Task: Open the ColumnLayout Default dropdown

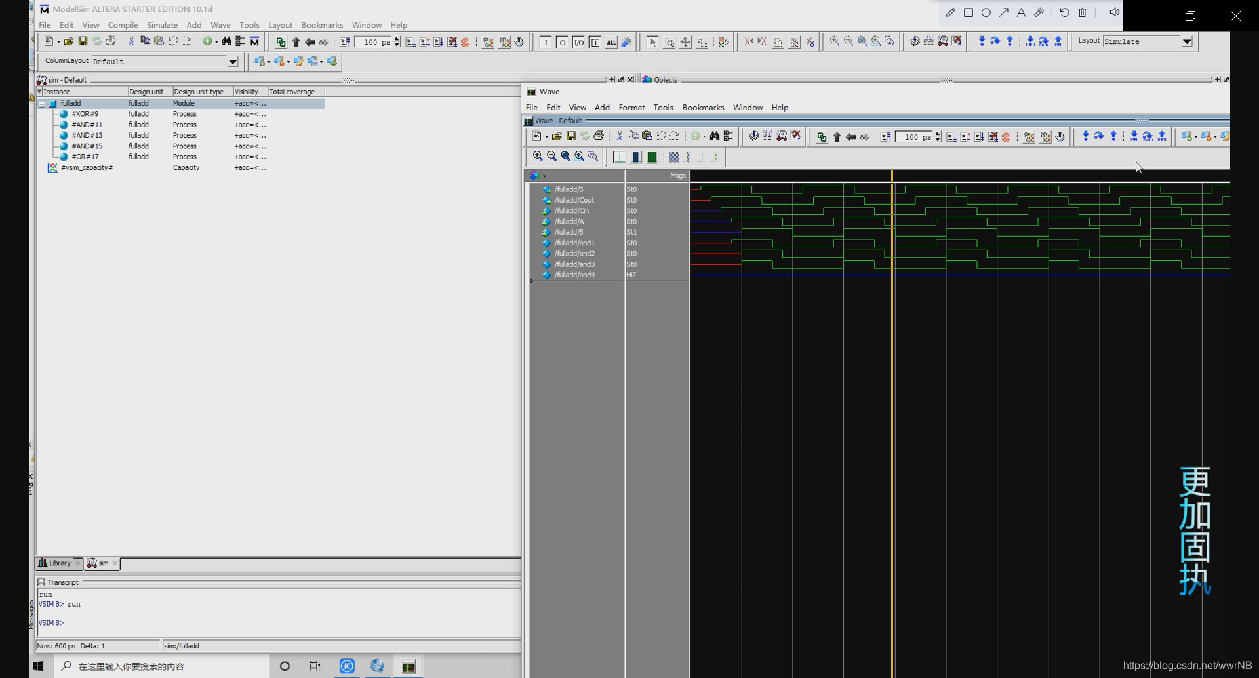Action: tap(233, 62)
